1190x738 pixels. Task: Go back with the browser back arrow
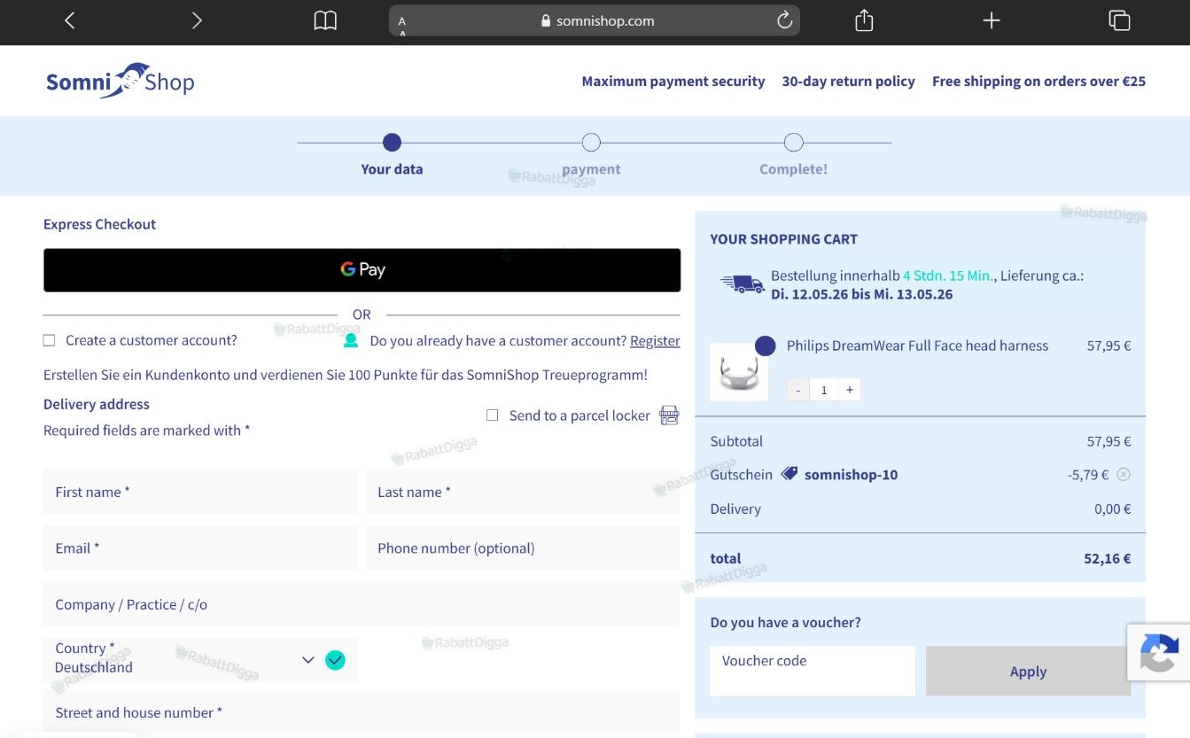pyautogui.click(x=69, y=20)
